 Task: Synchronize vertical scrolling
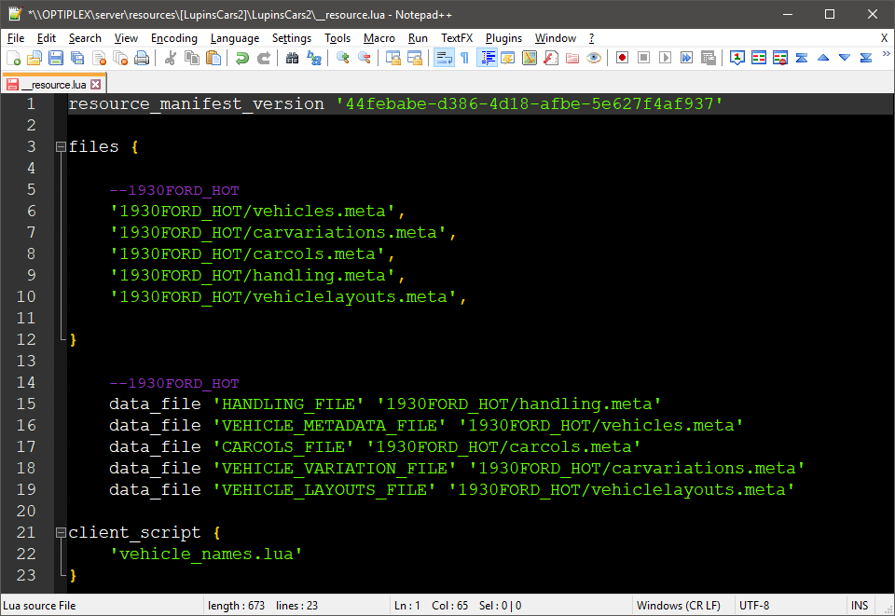pyautogui.click(x=393, y=58)
